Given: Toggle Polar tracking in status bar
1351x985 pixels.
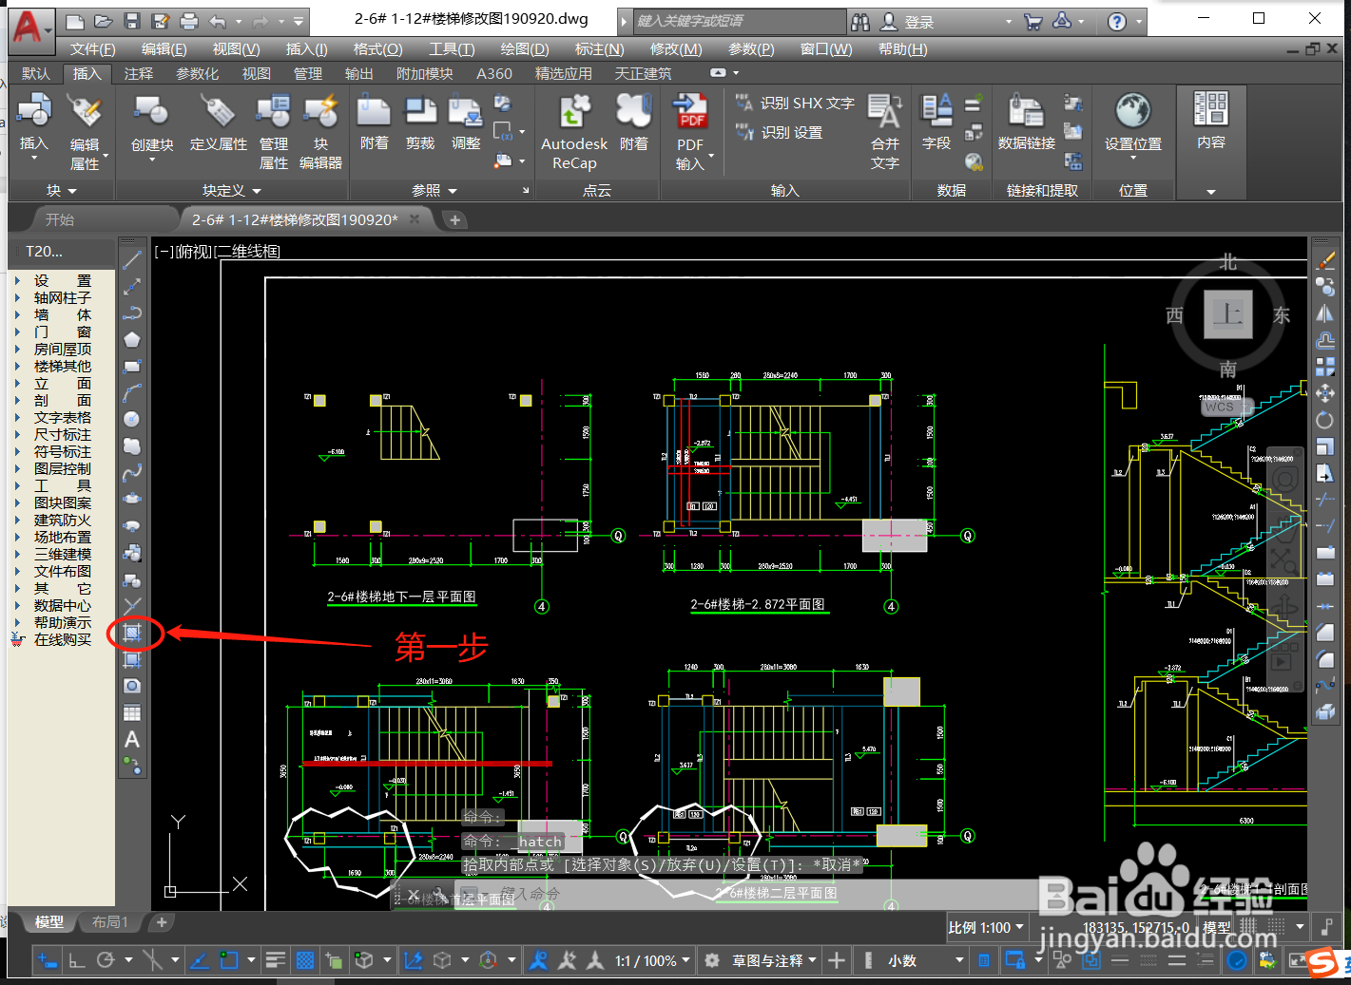Looking at the screenshot, I should (106, 960).
